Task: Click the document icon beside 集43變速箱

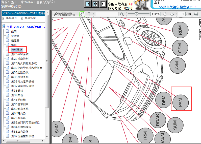Action: [8, 99]
